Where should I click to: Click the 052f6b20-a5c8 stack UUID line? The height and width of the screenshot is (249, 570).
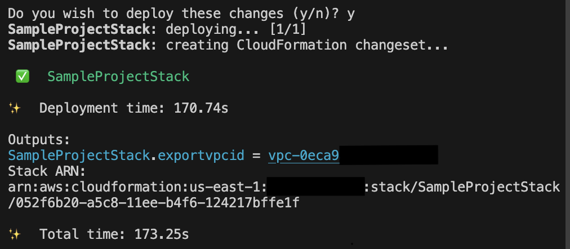click(x=153, y=203)
